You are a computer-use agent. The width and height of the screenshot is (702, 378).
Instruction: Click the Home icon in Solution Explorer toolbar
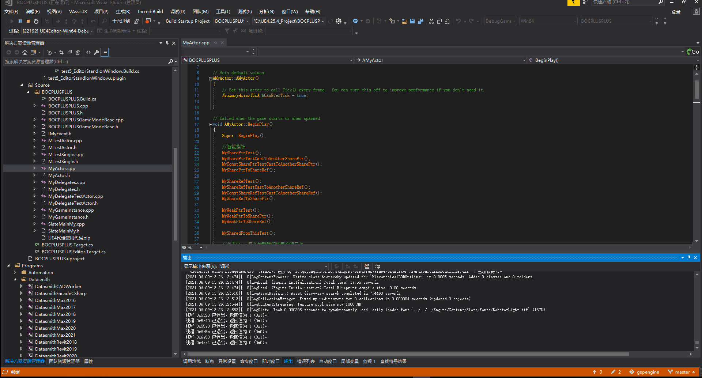[25, 52]
